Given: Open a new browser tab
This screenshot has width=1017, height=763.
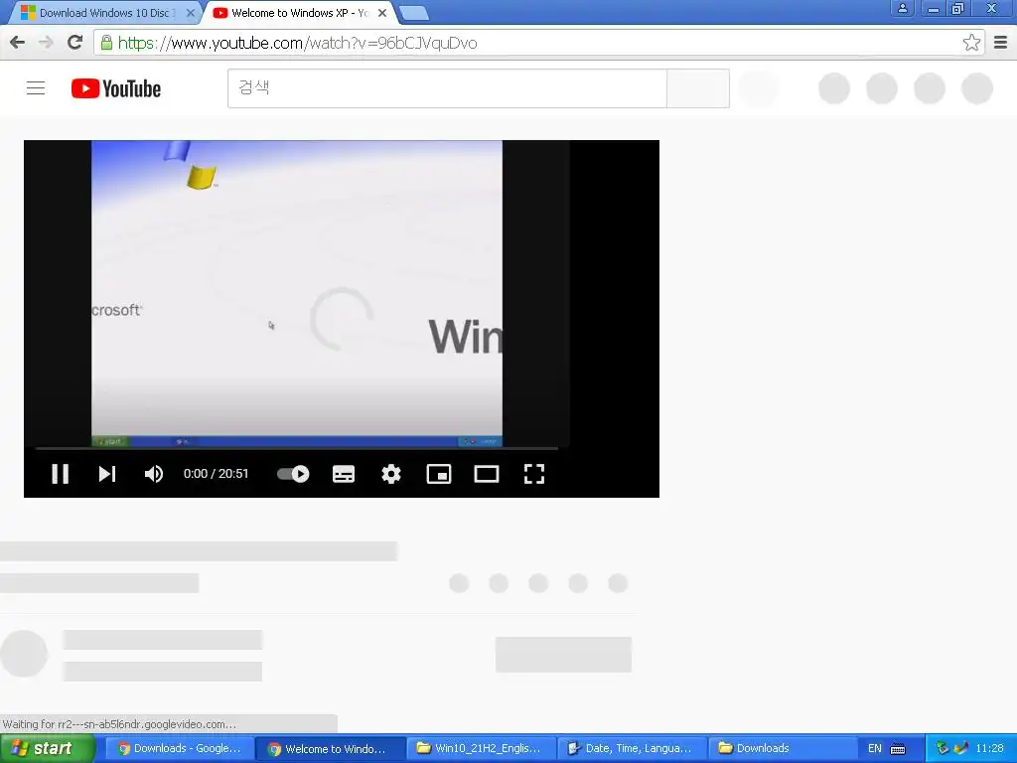Looking at the screenshot, I should [414, 13].
